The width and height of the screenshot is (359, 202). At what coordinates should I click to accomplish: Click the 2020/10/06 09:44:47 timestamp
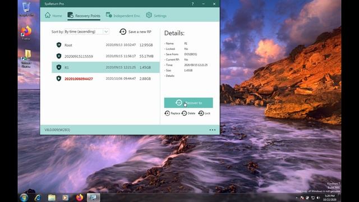121,79
